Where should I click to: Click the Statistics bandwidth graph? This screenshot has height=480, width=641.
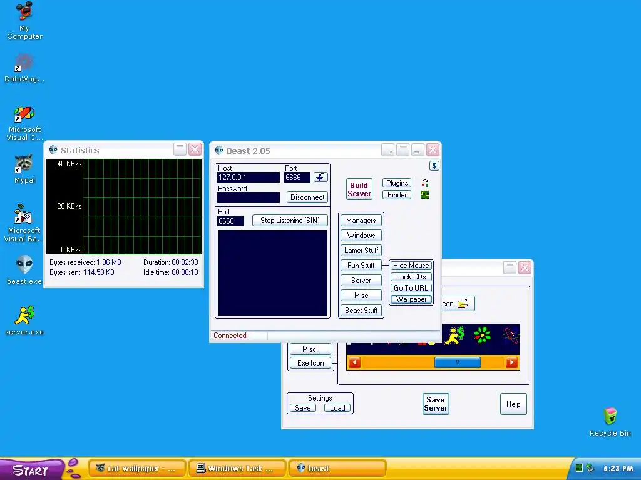[123, 206]
